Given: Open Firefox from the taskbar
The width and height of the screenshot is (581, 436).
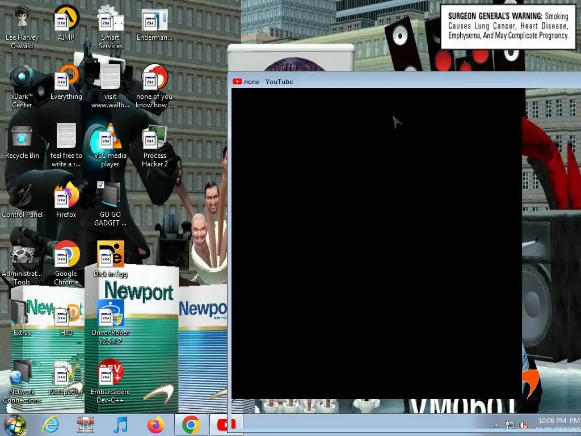Looking at the screenshot, I should tap(156, 425).
